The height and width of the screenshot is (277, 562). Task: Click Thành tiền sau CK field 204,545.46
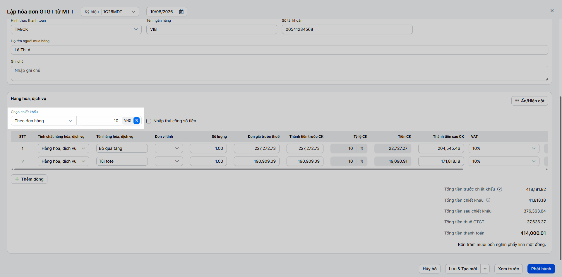(441, 148)
